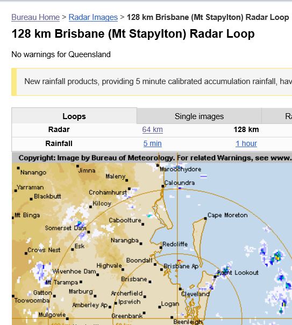
Task: Click the Brisbane marker on radar map
Action: [x=150, y=282]
